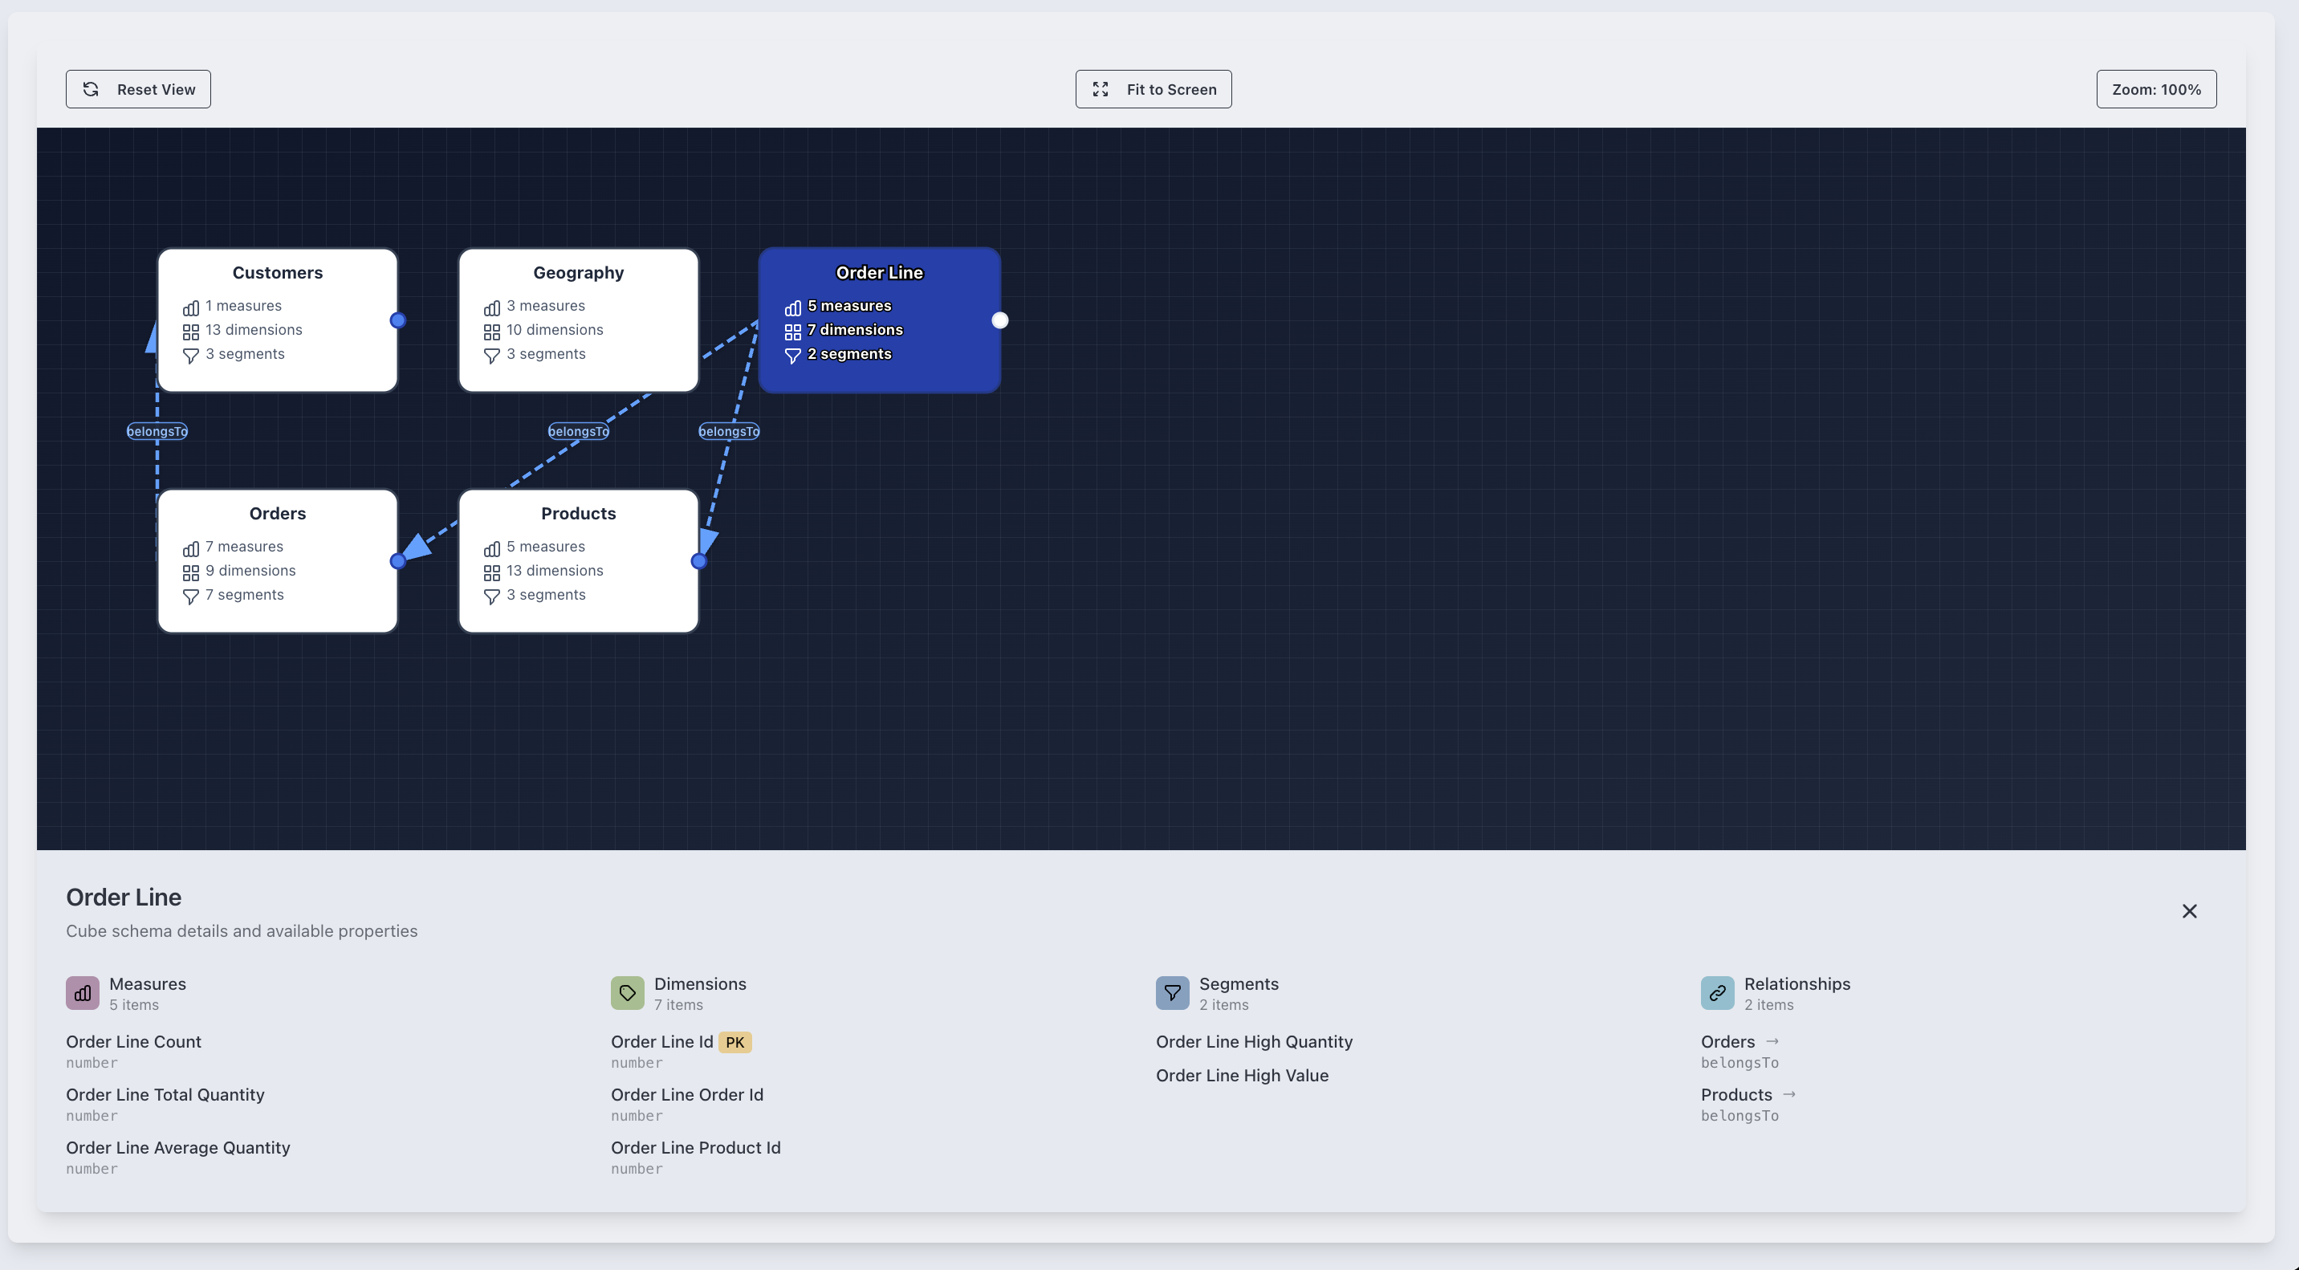
Task: Click the belongsTo label on Order Line to Orders edge
Action: click(x=578, y=431)
